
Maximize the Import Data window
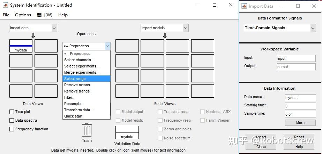[298, 6]
